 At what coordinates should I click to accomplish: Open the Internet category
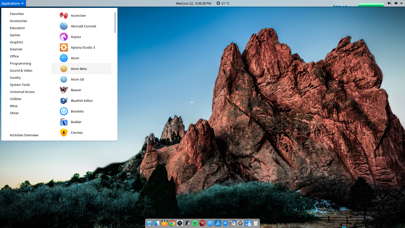pos(16,49)
